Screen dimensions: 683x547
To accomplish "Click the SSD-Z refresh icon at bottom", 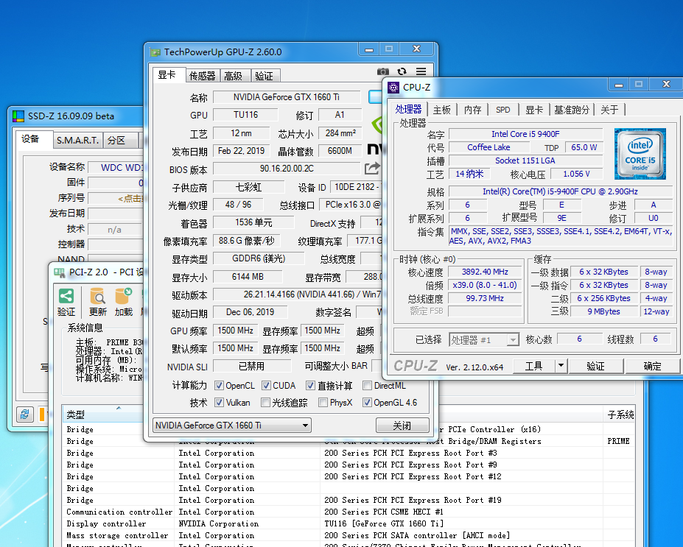I will [x=25, y=414].
